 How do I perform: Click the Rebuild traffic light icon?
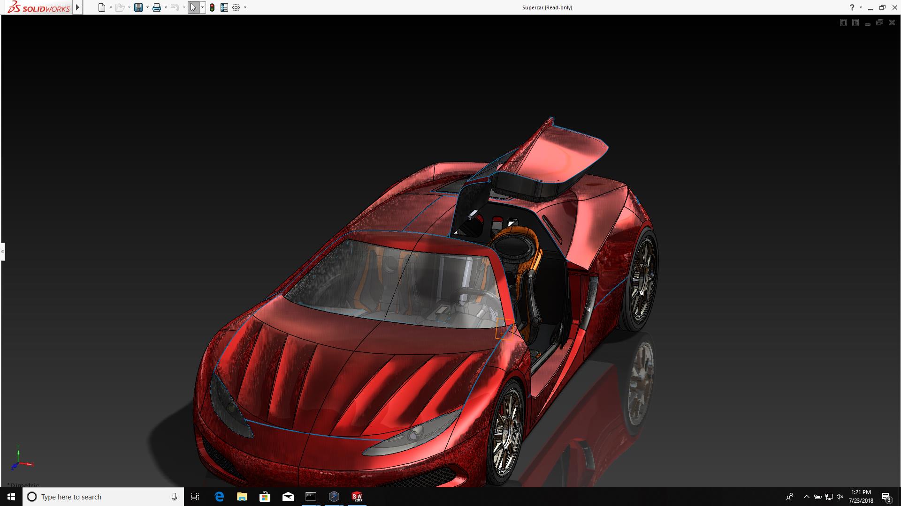212,7
